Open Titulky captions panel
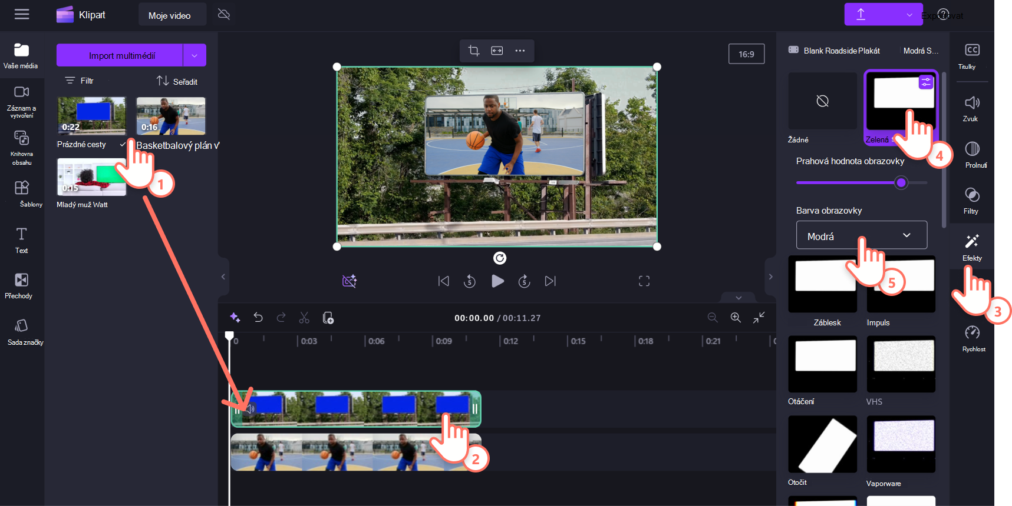Viewport: 1012px width, 506px height. click(971, 56)
